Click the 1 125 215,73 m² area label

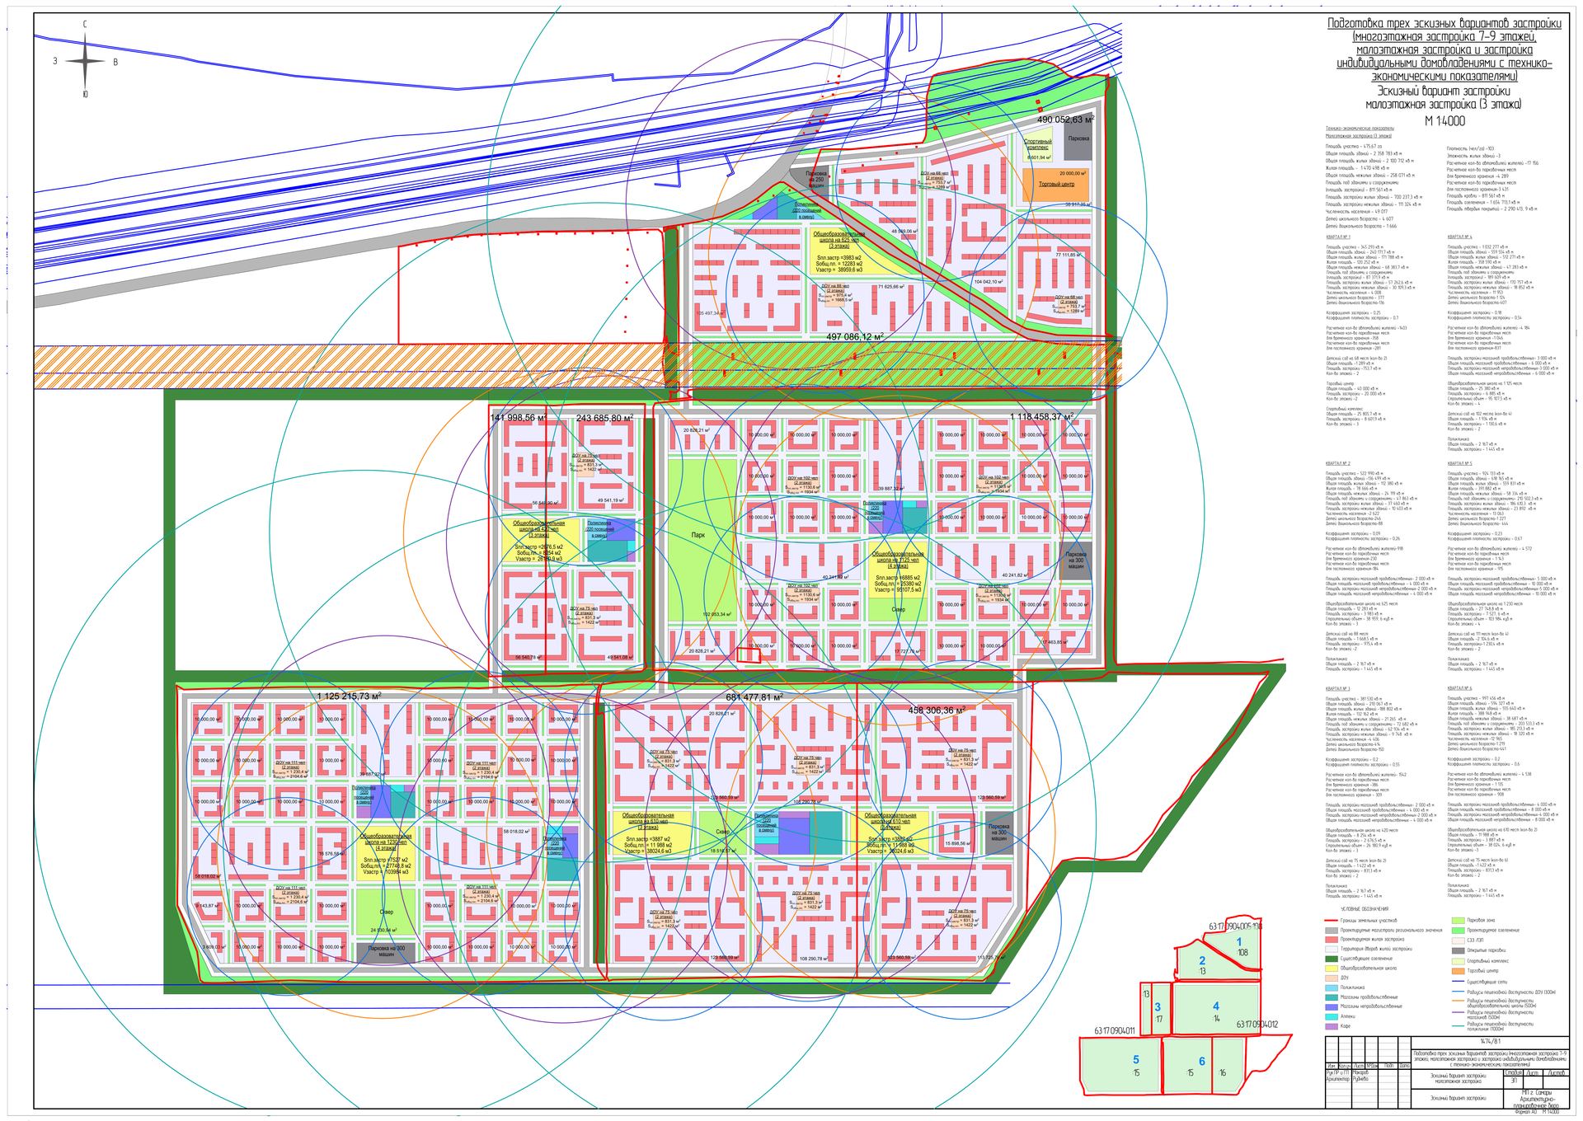pos(349,697)
